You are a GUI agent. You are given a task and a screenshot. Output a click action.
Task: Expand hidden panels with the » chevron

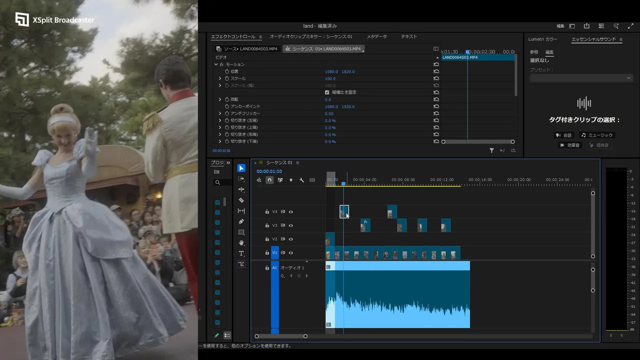click(228, 163)
